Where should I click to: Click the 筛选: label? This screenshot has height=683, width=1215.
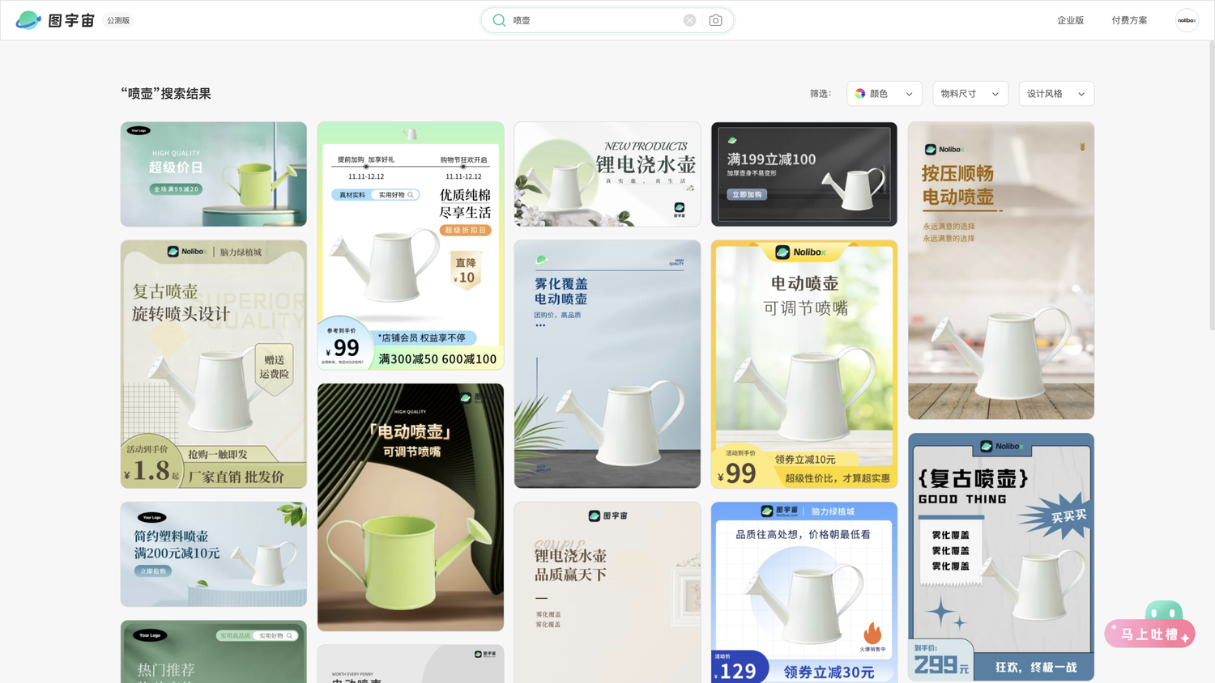(x=821, y=94)
